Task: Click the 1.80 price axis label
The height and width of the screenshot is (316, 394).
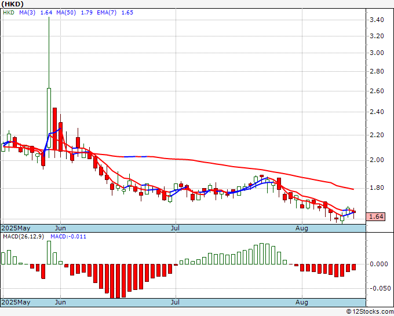Action: 377,188
